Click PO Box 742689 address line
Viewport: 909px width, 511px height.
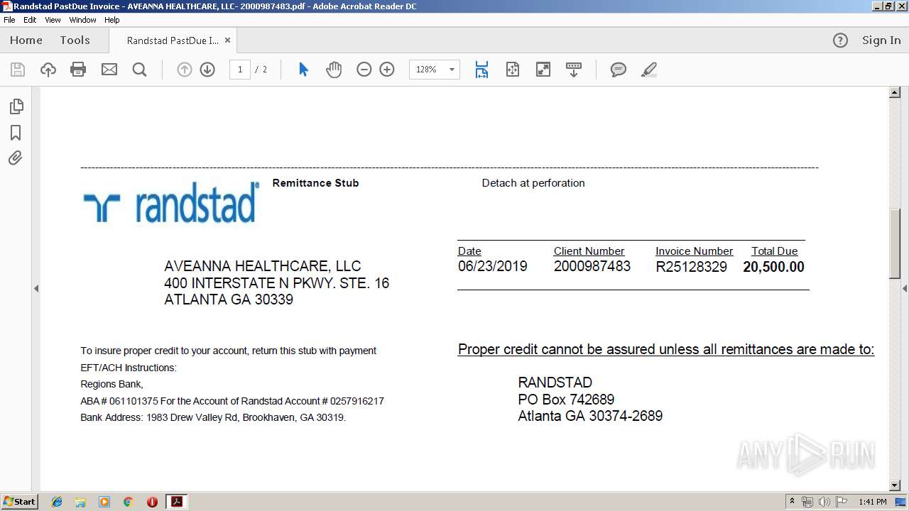click(x=566, y=400)
